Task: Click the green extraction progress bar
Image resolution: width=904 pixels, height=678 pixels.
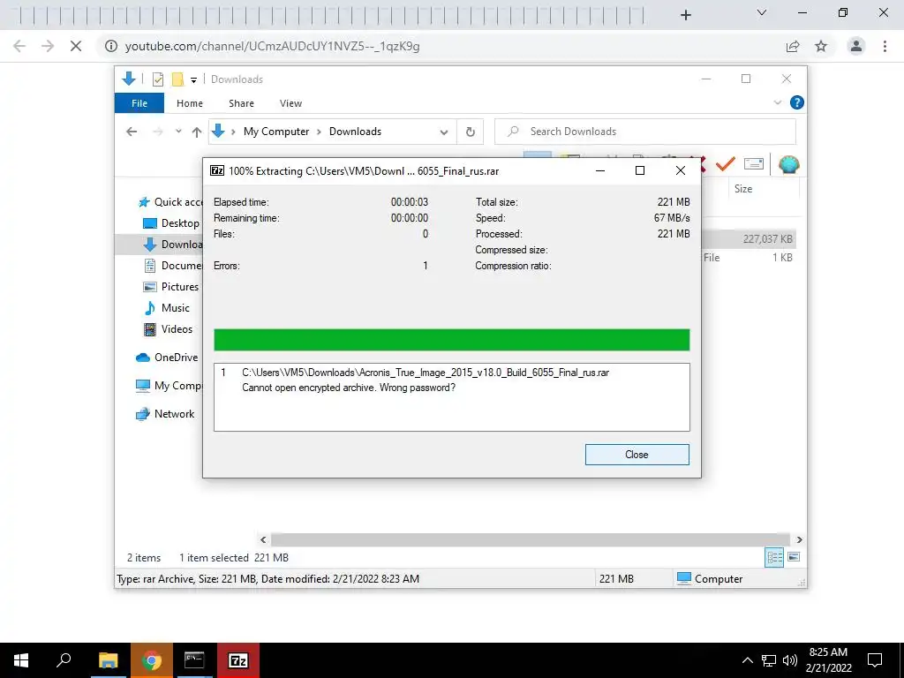Action: tap(451, 340)
